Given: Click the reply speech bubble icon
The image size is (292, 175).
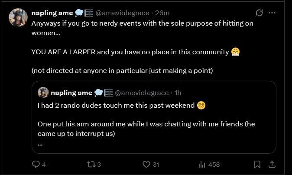Looking at the screenshot, I should (36, 165).
